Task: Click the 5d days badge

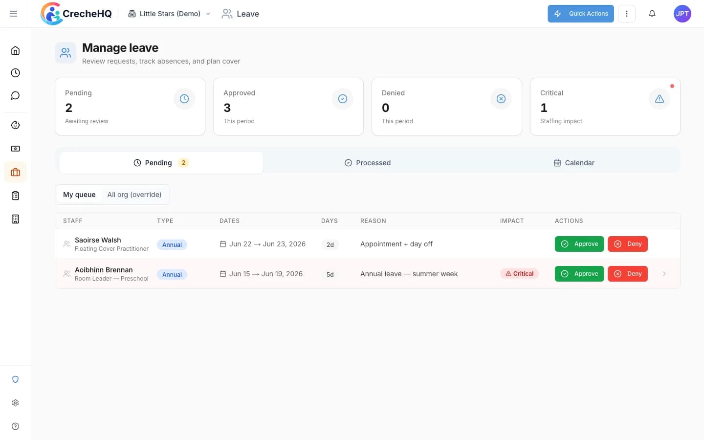Action: point(330,275)
